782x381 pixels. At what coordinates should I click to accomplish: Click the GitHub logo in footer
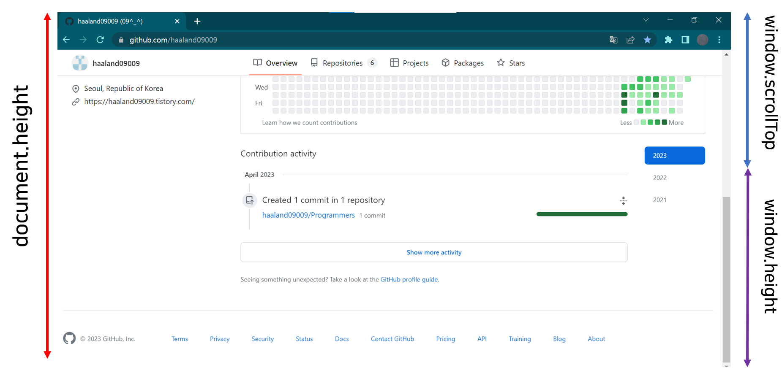tap(69, 338)
